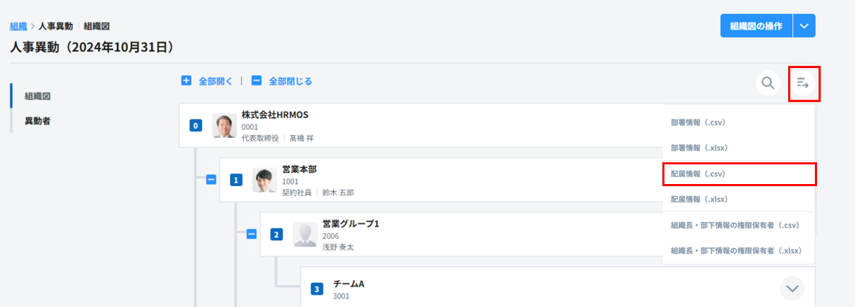Choose 組織長・部下情報の権限保有者（.xlsx） option
The height and width of the screenshot is (307, 855).
(736, 251)
